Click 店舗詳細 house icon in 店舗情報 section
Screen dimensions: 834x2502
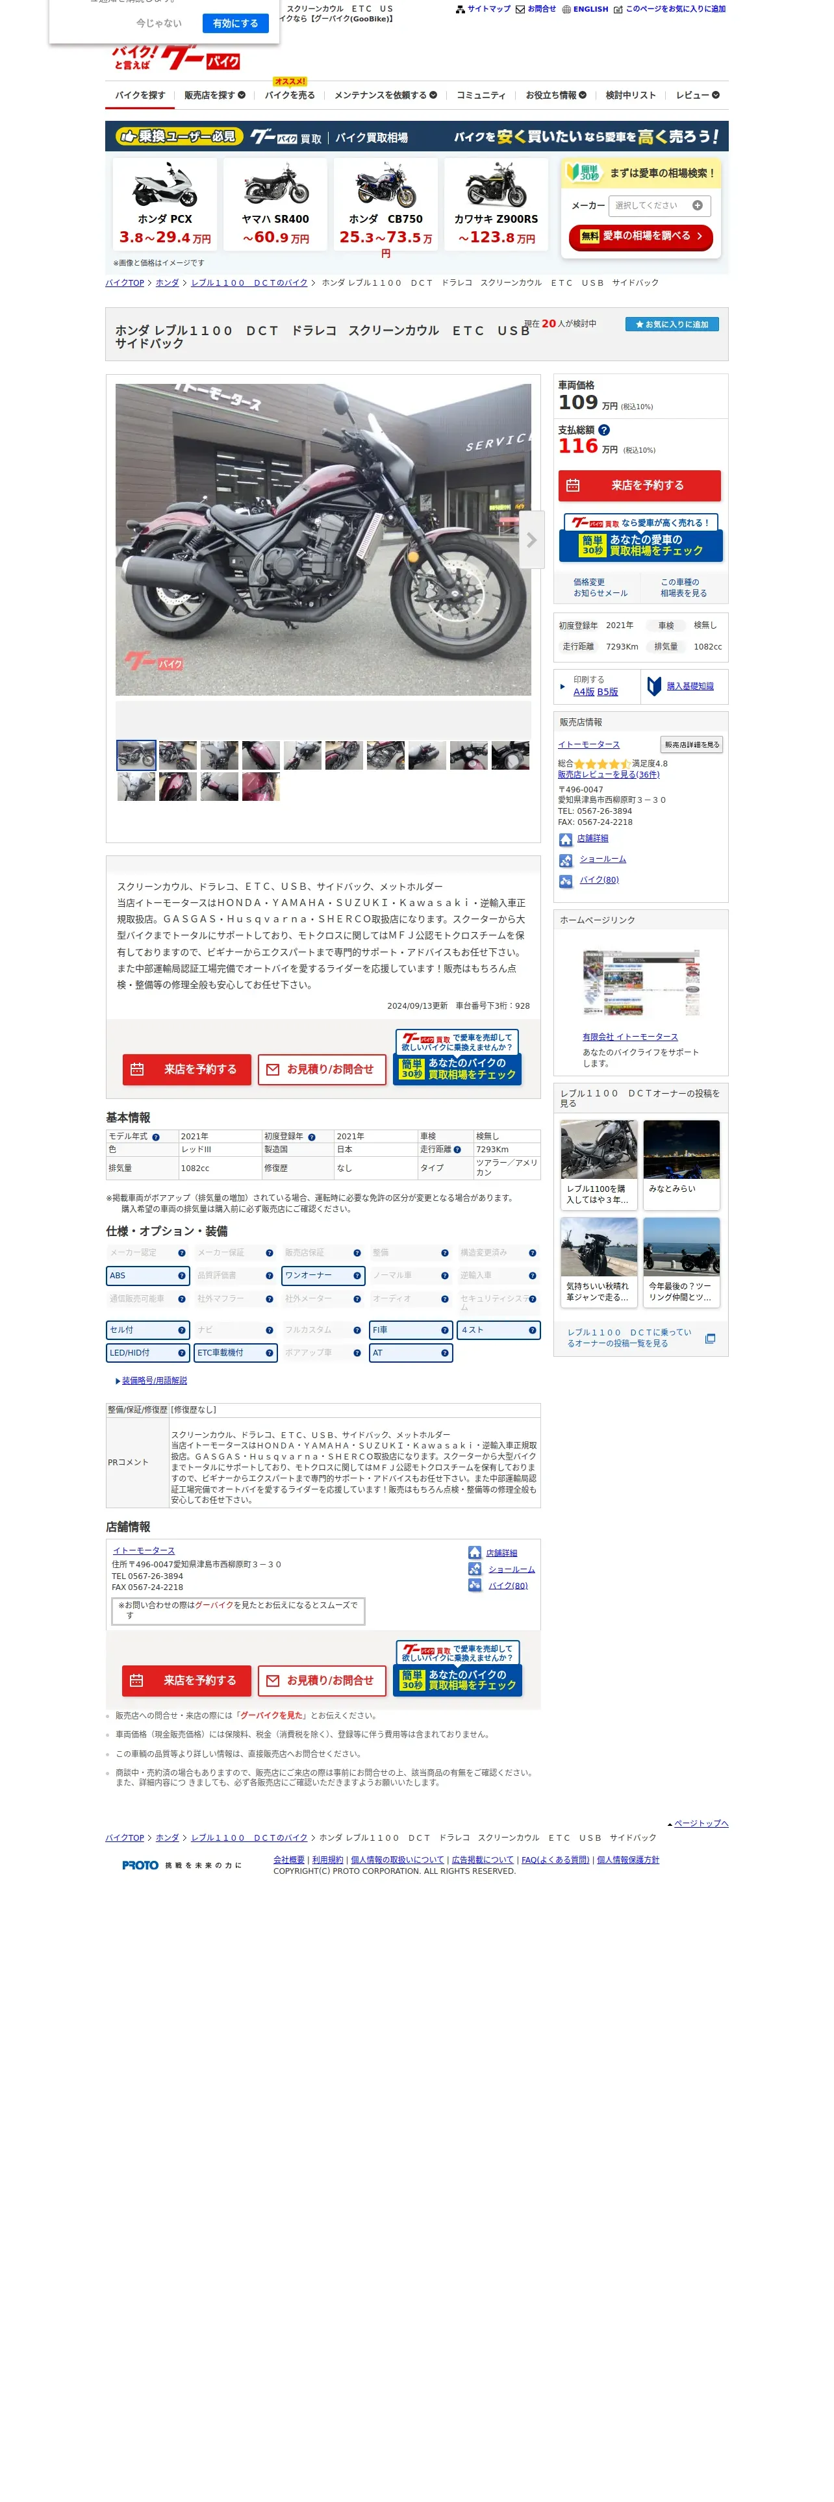click(475, 1552)
